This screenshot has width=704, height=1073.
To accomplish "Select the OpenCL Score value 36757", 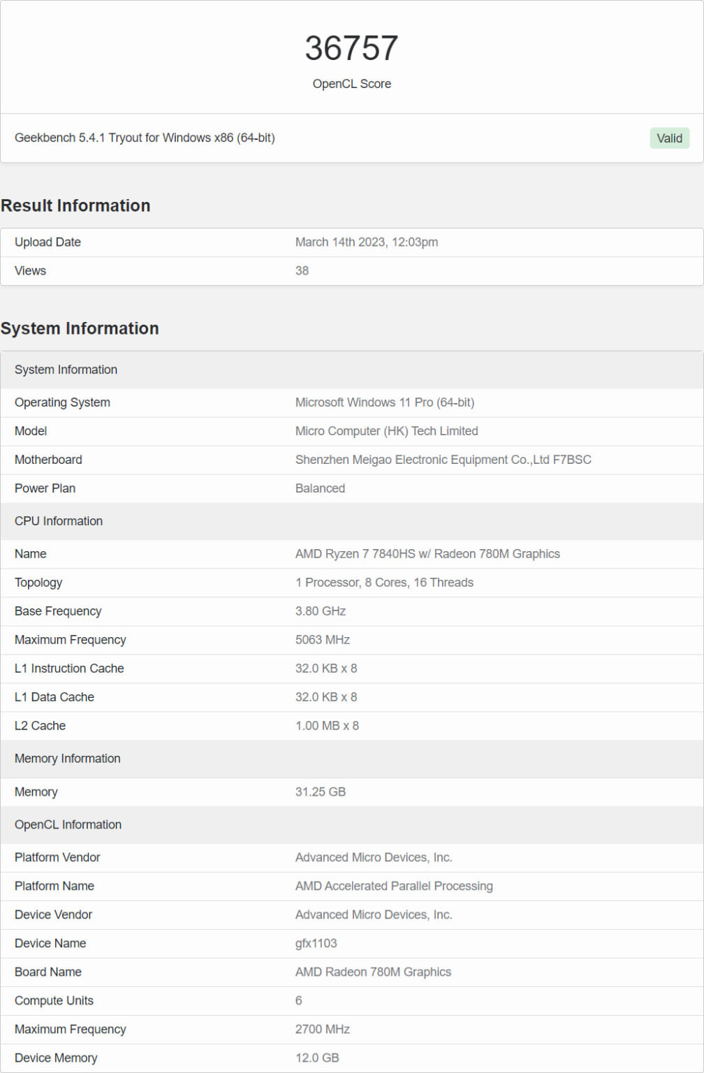I will [352, 47].
